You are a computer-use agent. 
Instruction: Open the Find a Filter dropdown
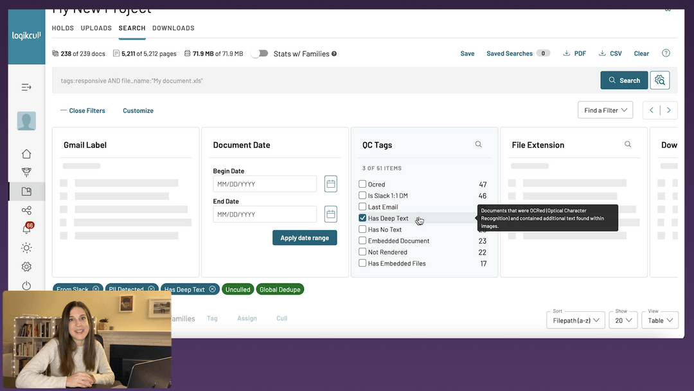(x=605, y=109)
